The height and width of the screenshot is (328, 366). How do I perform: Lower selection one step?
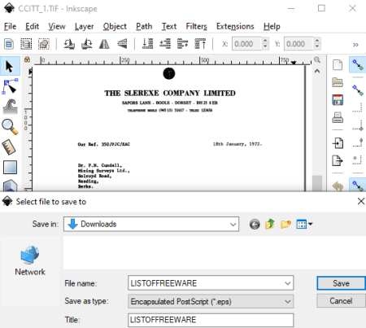165,44
